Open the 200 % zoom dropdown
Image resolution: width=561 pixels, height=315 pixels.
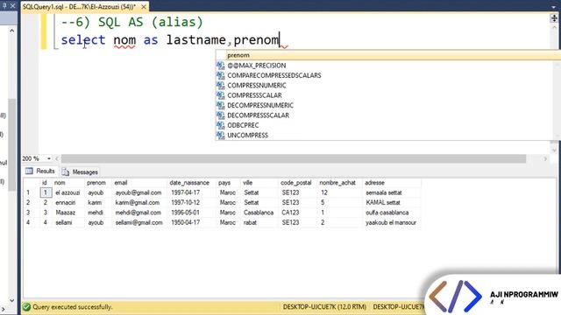coord(49,158)
